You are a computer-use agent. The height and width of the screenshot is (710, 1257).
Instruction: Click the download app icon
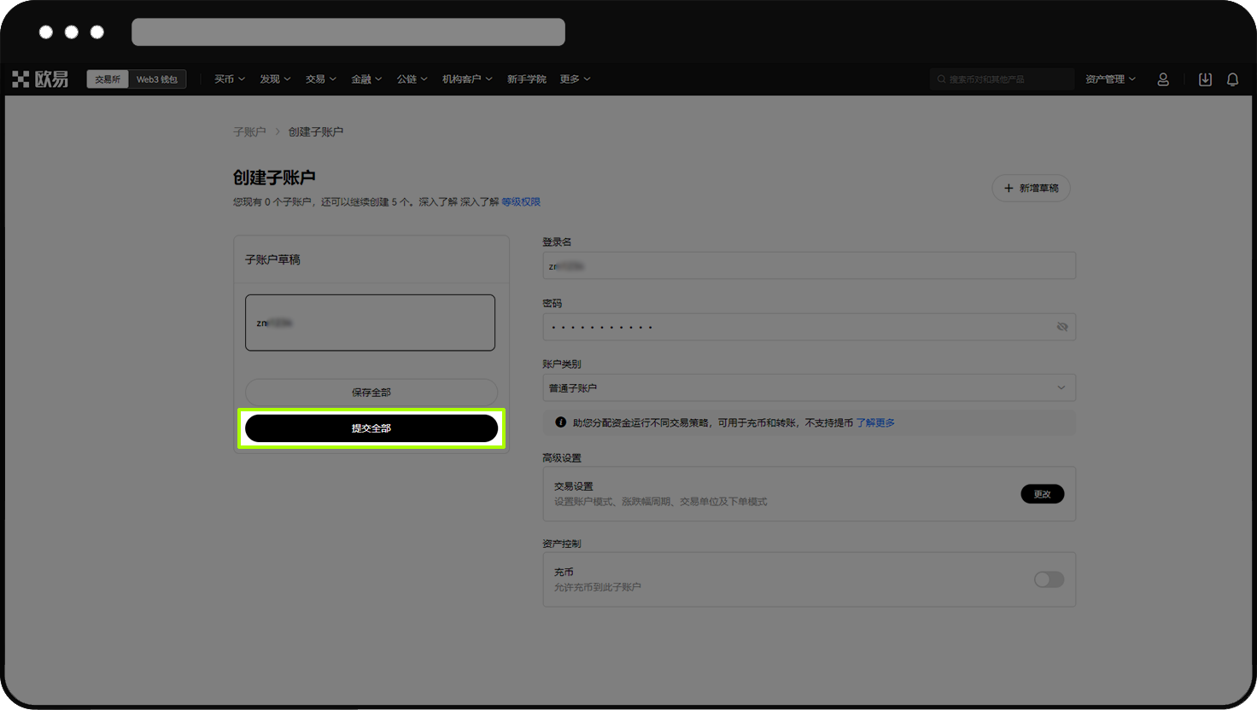1205,79
